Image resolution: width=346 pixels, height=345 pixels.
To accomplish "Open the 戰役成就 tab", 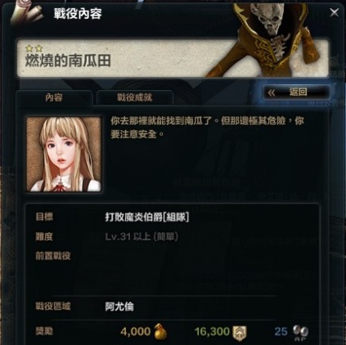I will click(135, 97).
